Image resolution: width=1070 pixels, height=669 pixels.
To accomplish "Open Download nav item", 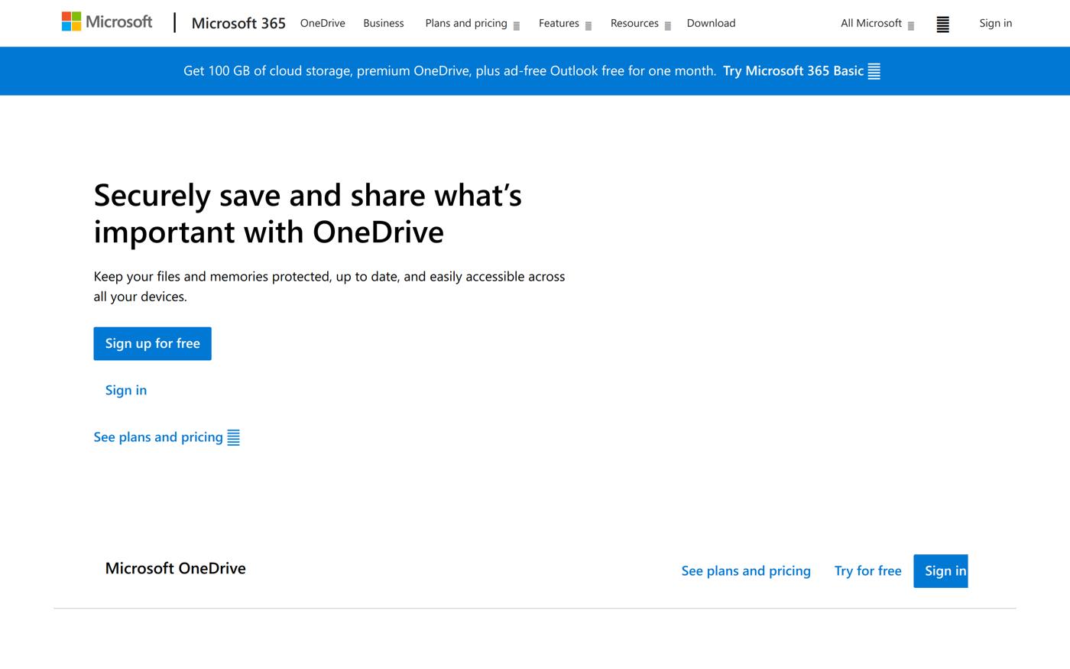I will (x=711, y=23).
